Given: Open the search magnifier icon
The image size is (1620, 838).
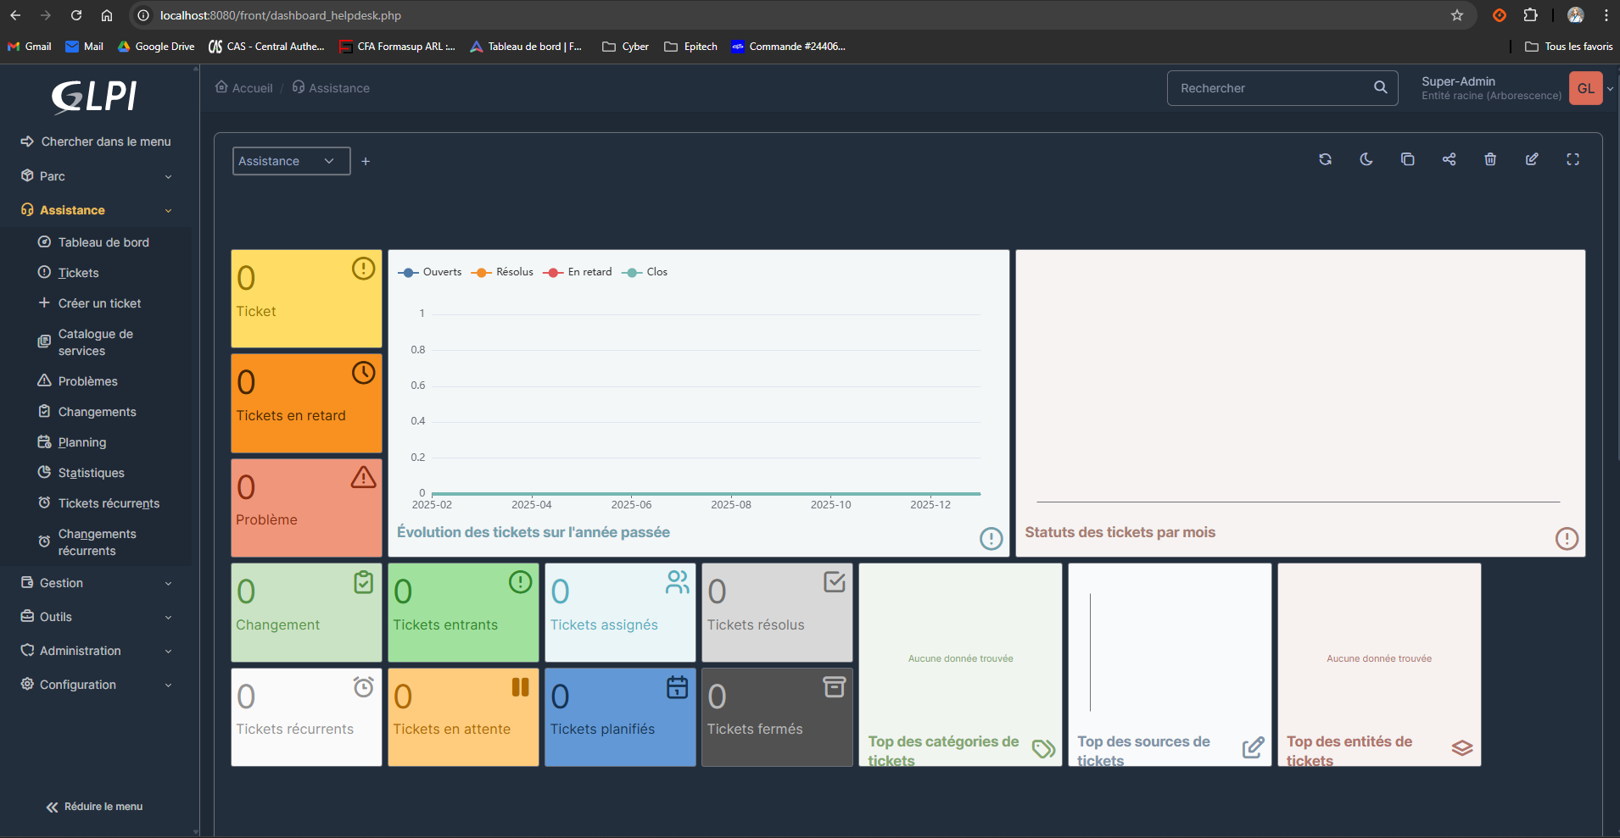Looking at the screenshot, I should 1381,87.
